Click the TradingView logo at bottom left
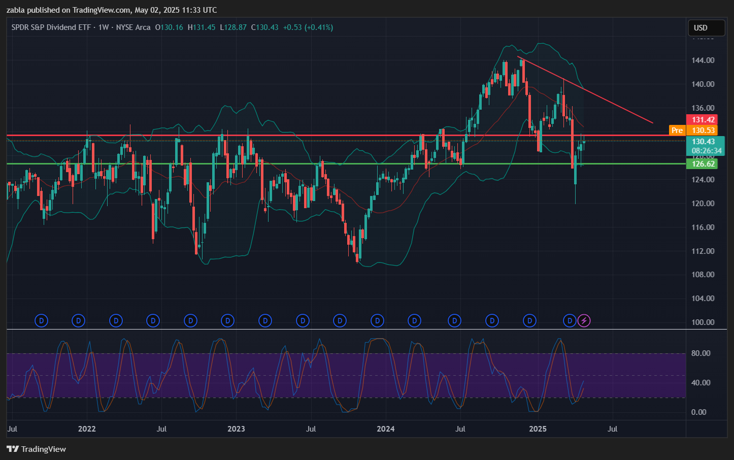The height and width of the screenshot is (460, 734). [37, 449]
